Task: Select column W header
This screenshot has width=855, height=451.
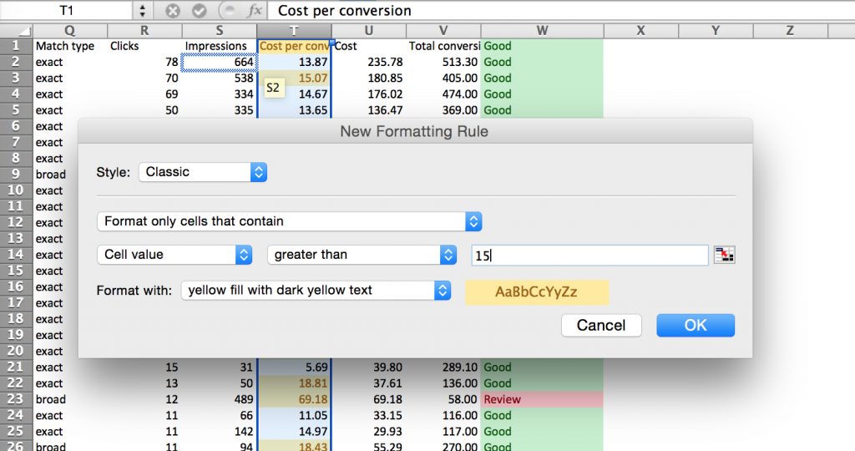Action: coord(542,31)
